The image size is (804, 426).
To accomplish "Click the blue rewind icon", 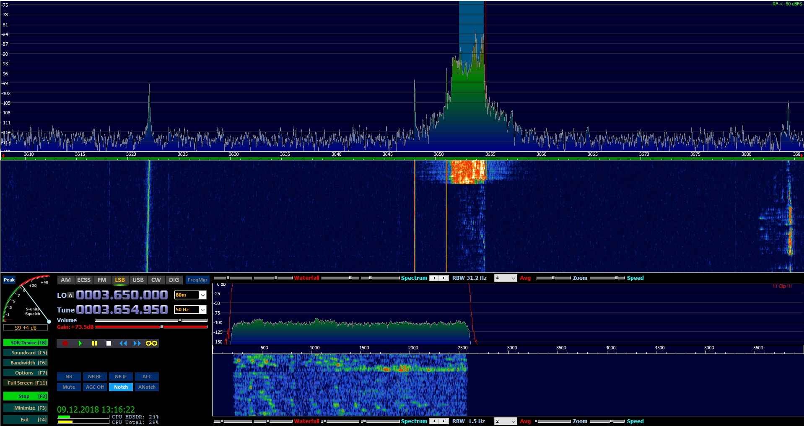I will [x=123, y=343].
